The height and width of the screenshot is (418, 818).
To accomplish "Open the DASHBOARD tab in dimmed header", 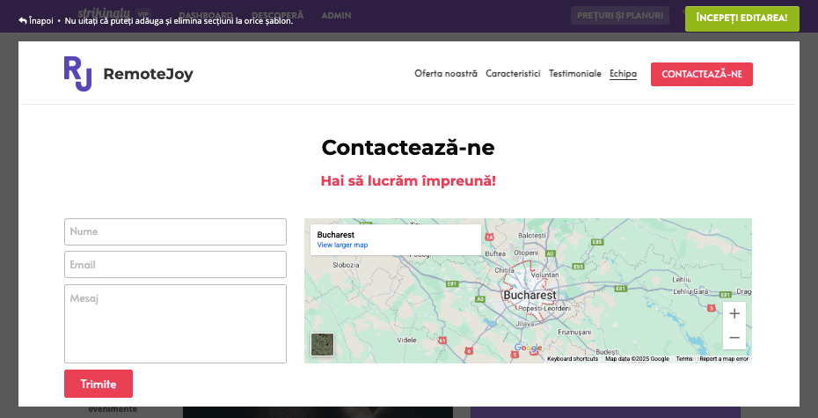I will [206, 16].
